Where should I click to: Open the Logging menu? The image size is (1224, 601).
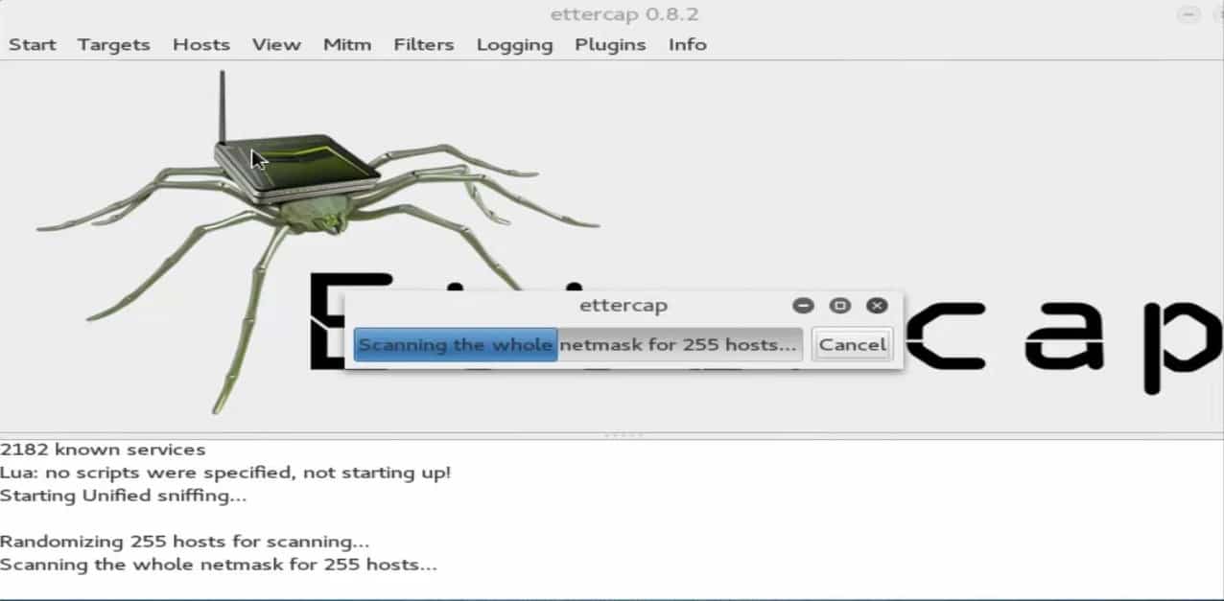pos(515,44)
